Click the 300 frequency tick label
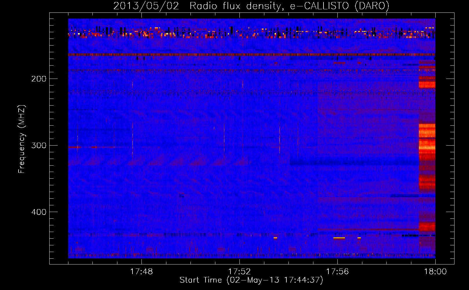This screenshot has height=290, width=469. point(39,145)
